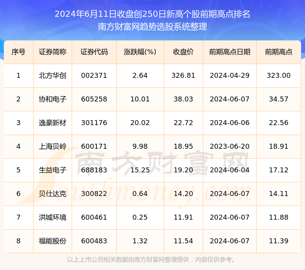The width and height of the screenshot is (305, 270).
Task: Click stock code 300822
Action: click(94, 194)
